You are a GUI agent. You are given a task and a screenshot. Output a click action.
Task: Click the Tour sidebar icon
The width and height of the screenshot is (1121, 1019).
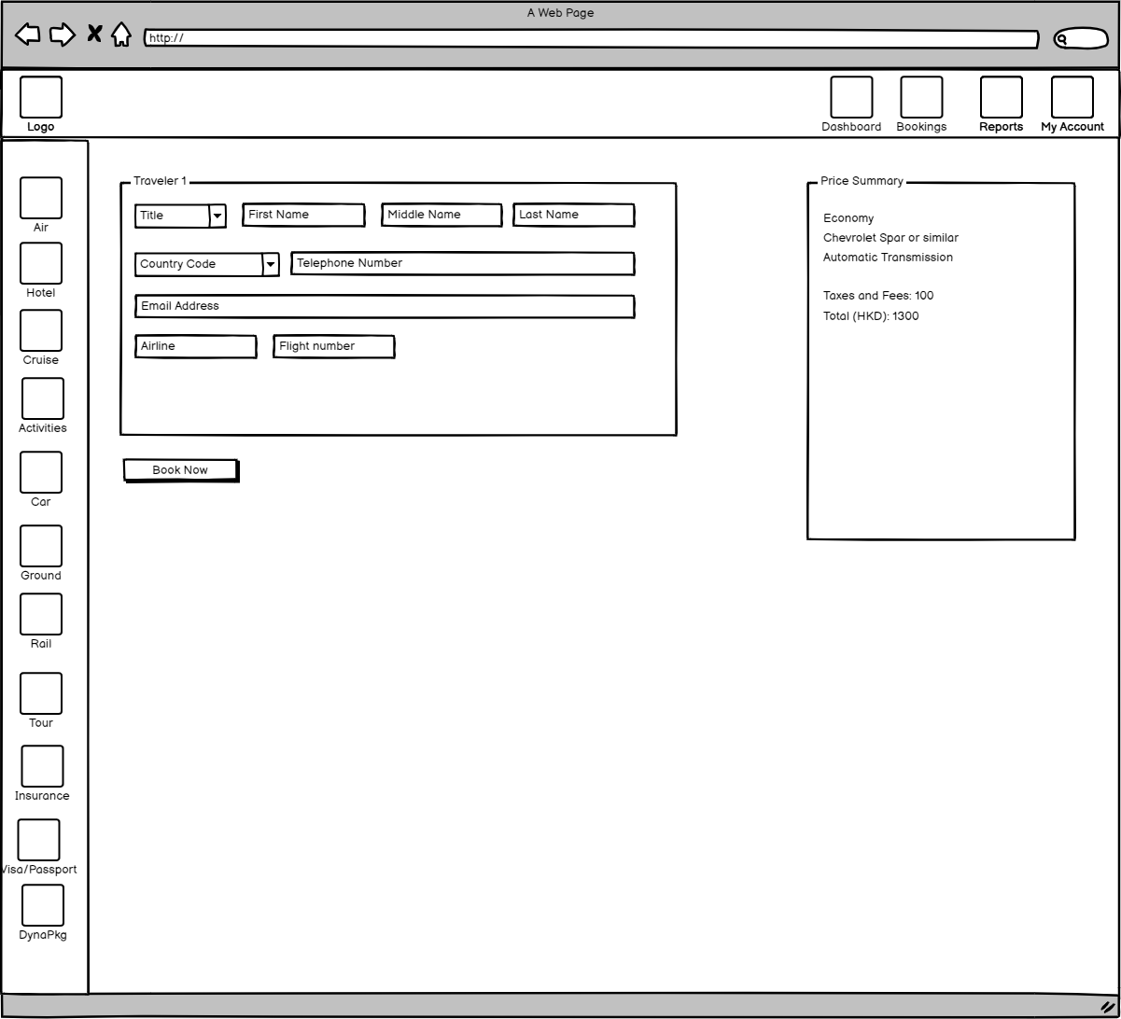[41, 693]
